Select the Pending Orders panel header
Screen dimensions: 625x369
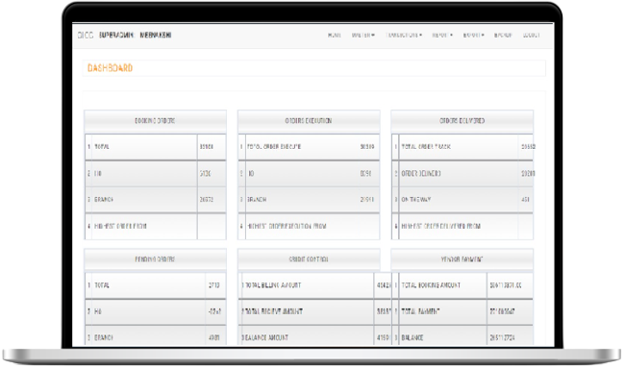[x=155, y=259]
